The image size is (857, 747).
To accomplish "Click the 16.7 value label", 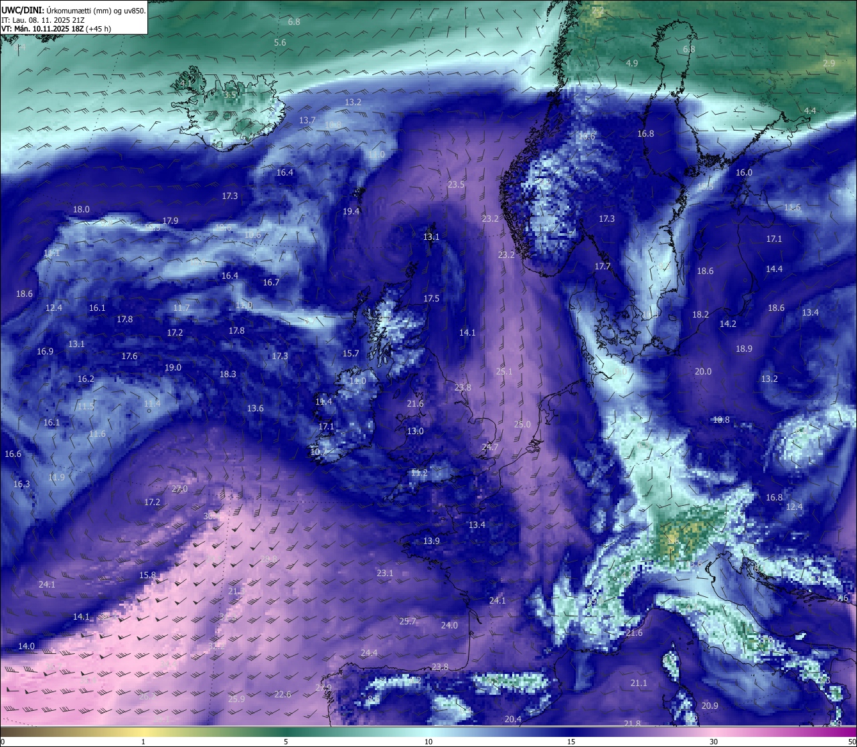I will pos(271,282).
